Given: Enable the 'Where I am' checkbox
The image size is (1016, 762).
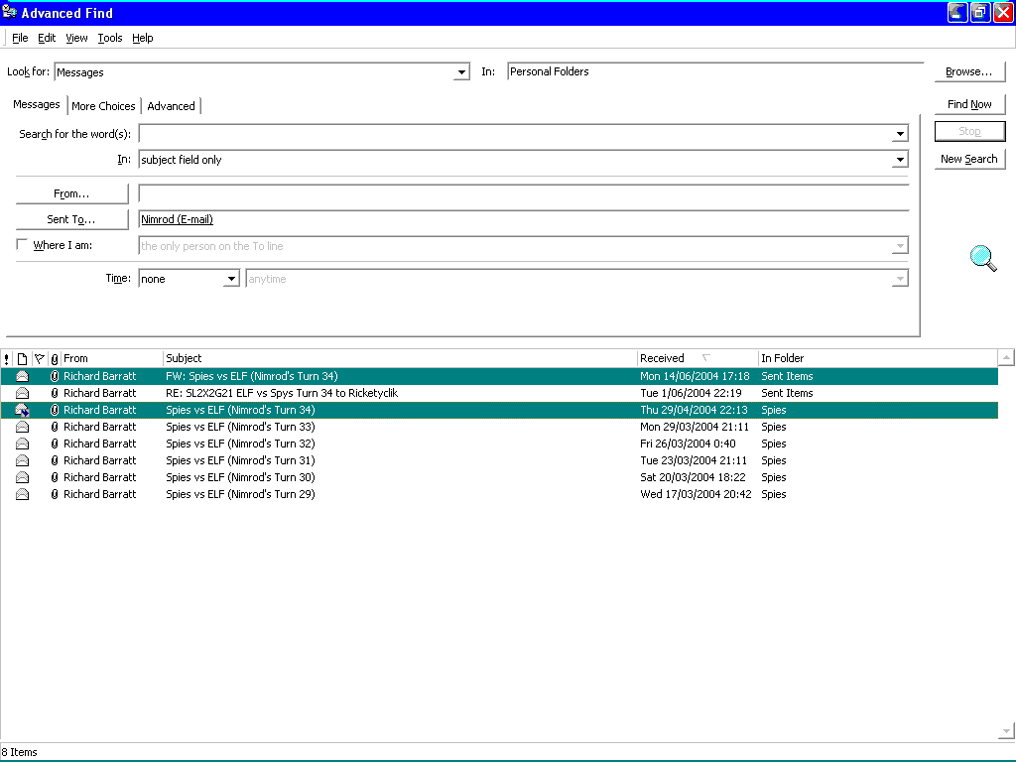Looking at the screenshot, I should click(x=23, y=245).
